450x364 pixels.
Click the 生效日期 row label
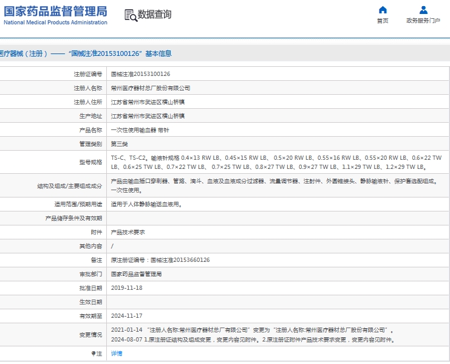(x=90, y=302)
